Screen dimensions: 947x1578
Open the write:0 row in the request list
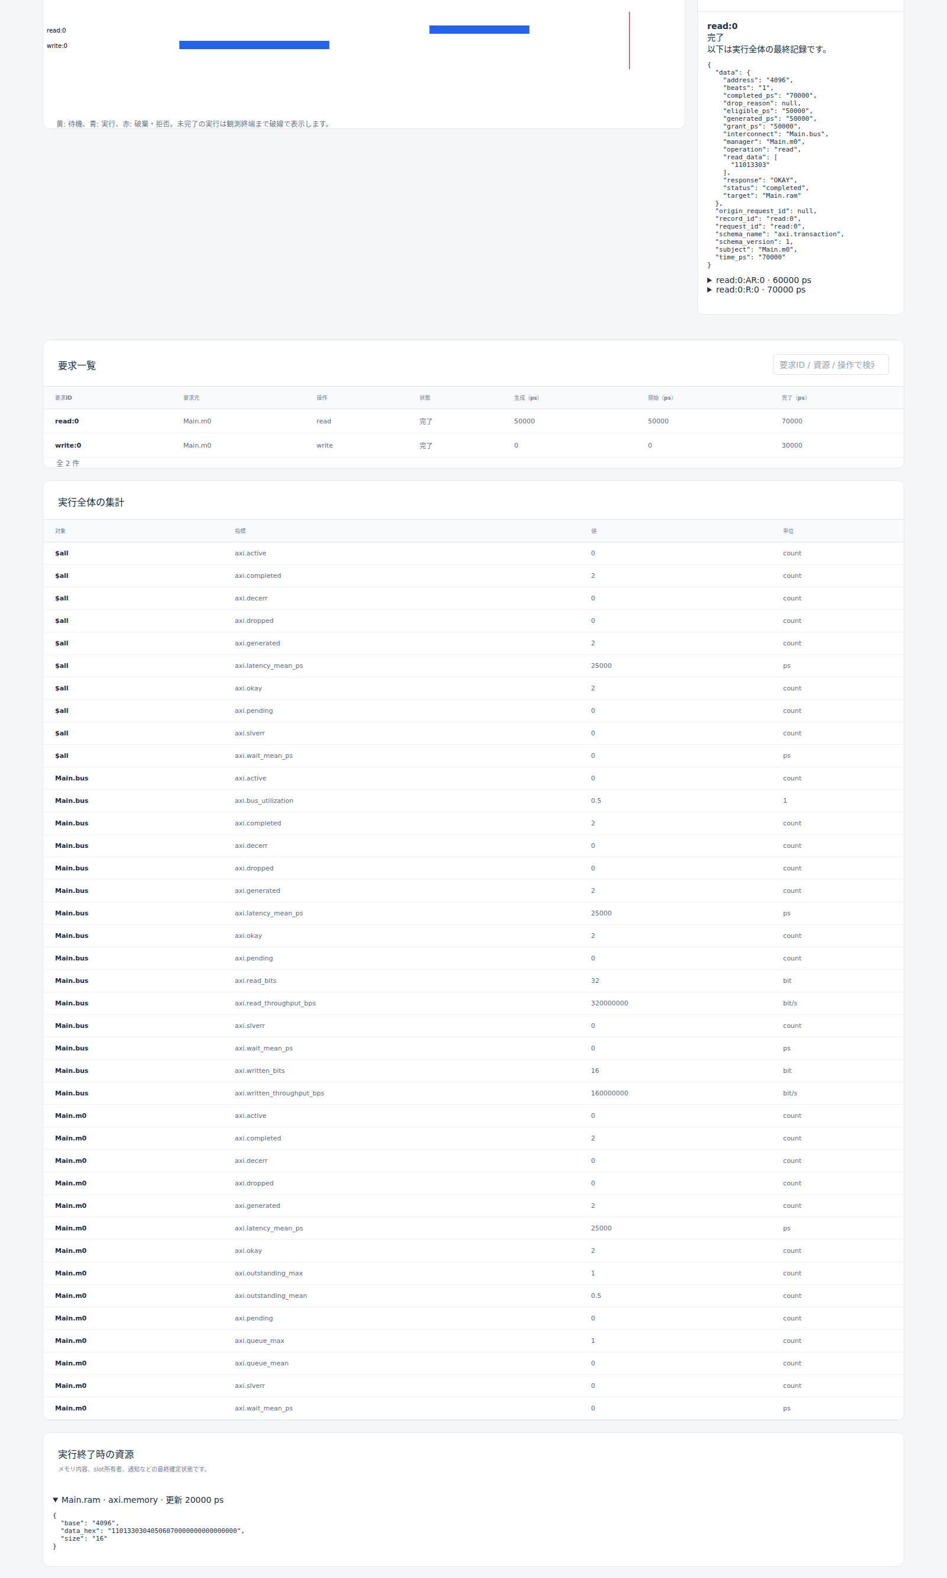[x=473, y=445]
